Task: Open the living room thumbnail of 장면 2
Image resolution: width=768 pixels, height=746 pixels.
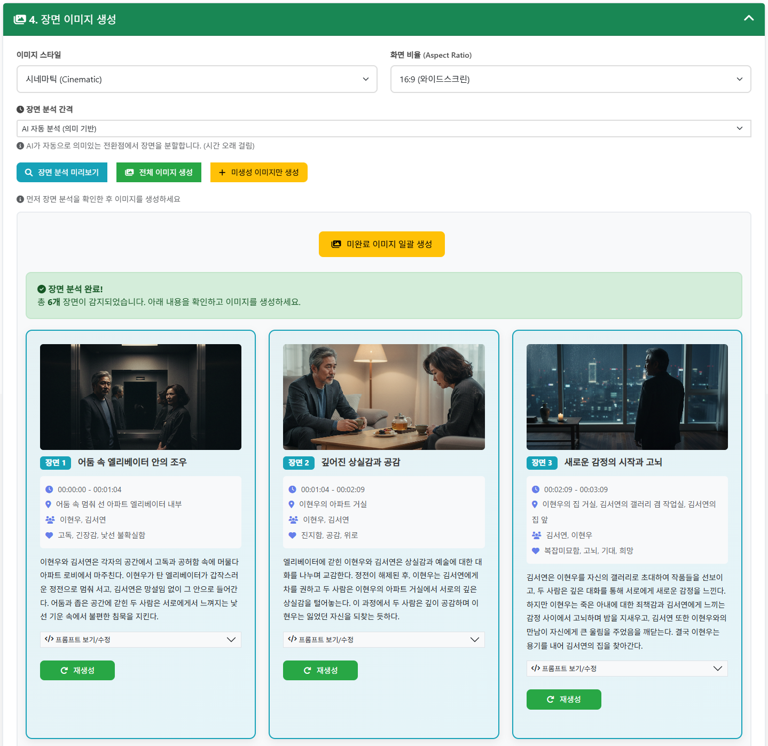Action: click(x=384, y=397)
